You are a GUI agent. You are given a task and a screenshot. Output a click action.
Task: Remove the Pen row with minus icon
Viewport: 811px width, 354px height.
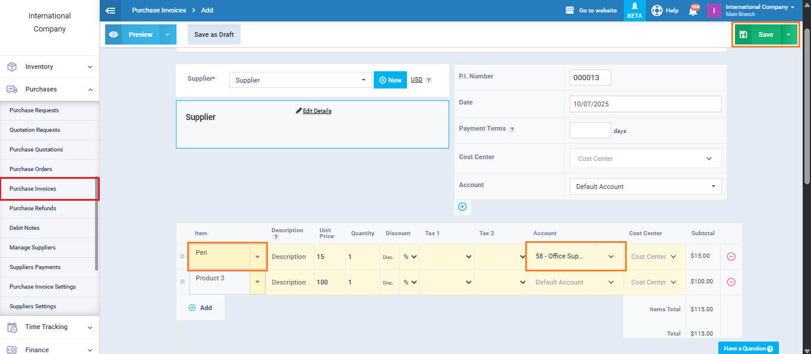pos(731,257)
